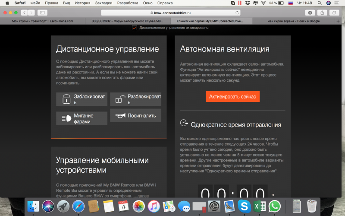Click the Safari compass icon in Dock
345x216 pixels.
click(78, 206)
